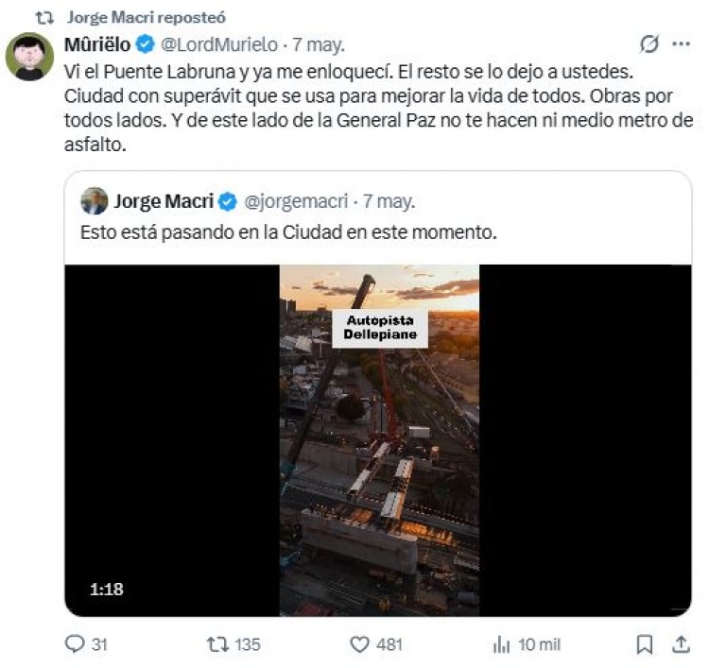Open the @LordMurielo handle link

coord(219,44)
